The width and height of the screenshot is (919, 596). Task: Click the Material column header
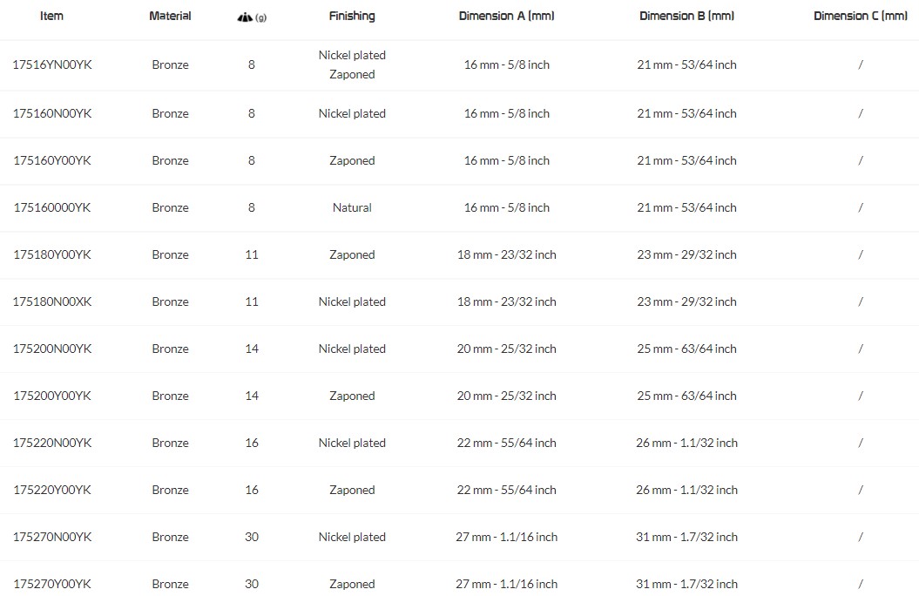170,16
